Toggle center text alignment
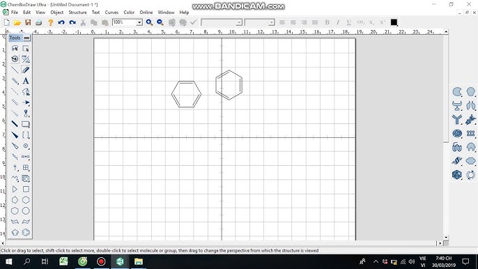 click(x=293, y=22)
